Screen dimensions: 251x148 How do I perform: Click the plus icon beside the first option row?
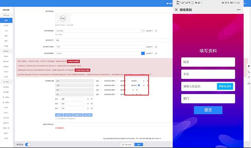(92, 99)
